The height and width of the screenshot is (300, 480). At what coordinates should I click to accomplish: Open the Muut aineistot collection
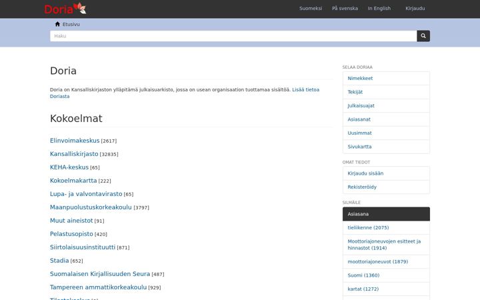(x=71, y=221)
